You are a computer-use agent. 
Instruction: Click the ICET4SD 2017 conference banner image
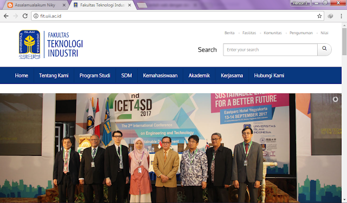[171, 148]
